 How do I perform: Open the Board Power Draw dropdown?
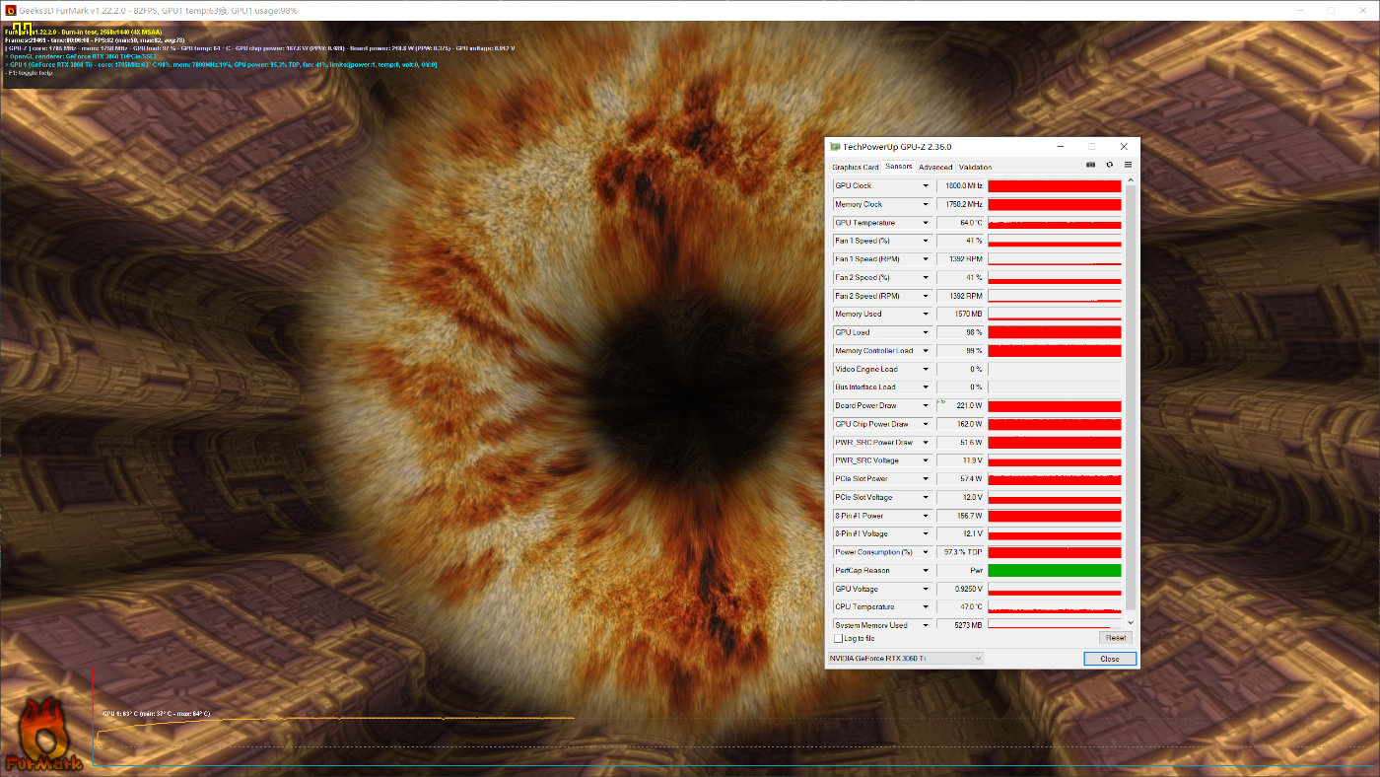926,405
